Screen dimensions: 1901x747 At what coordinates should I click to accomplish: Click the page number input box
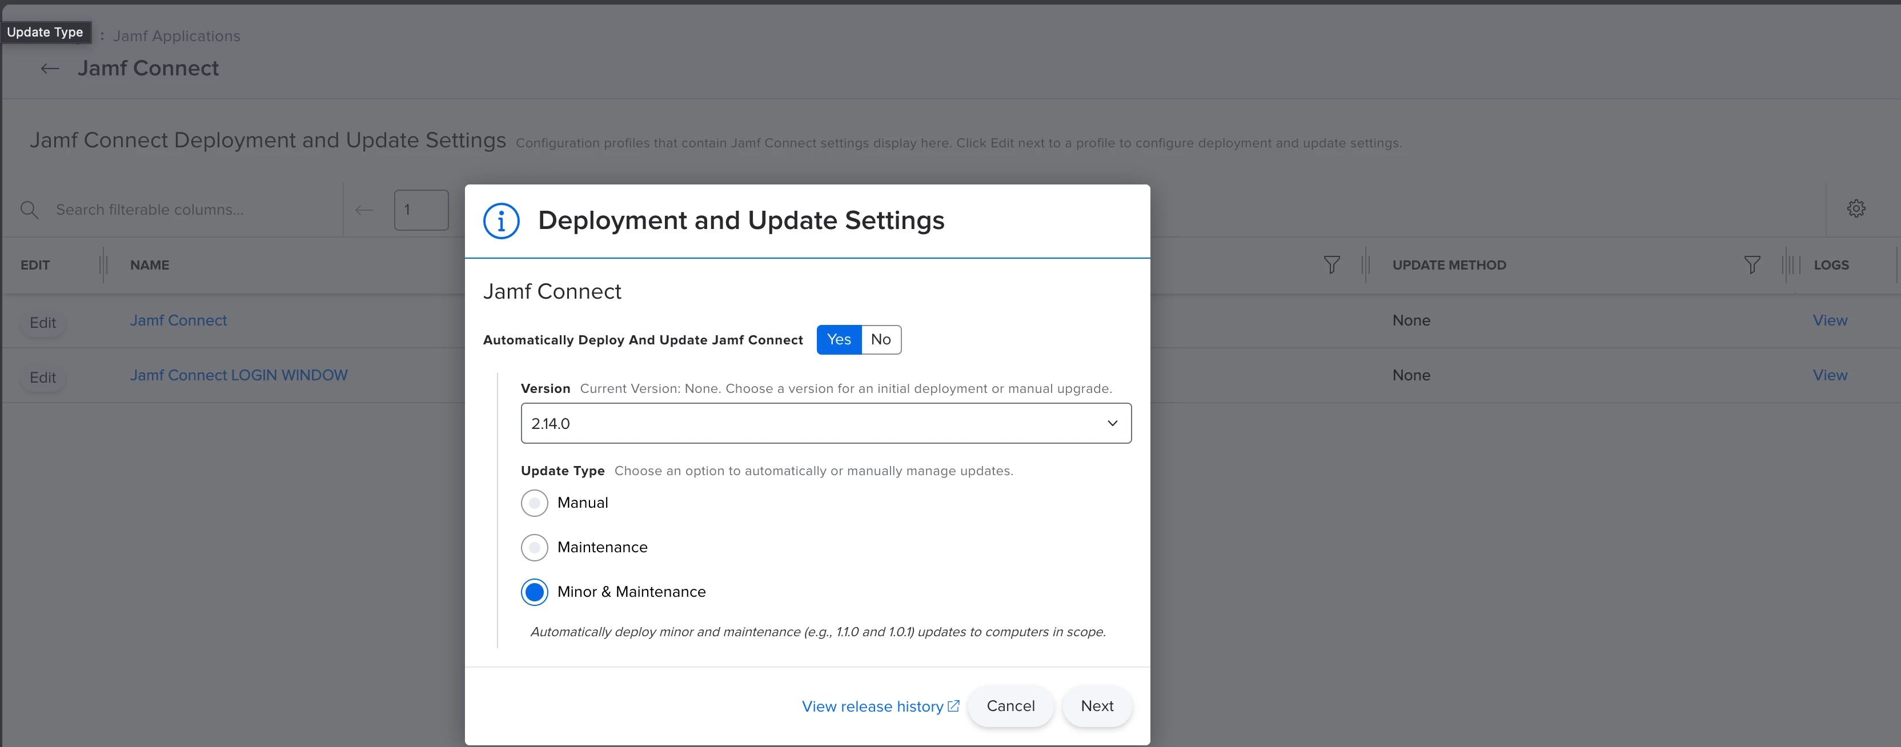pos(422,210)
